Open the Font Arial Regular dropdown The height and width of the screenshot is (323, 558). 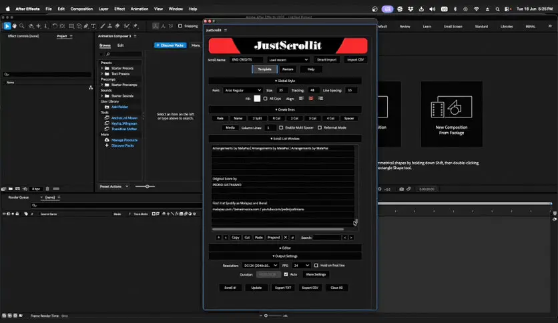243,90
